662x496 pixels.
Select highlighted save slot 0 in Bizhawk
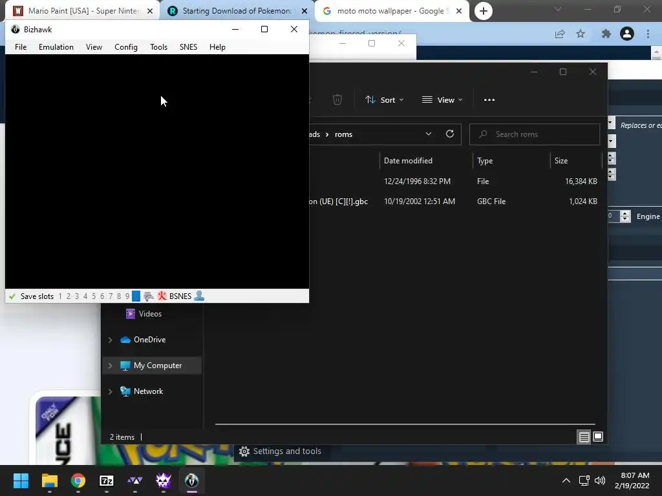pyautogui.click(x=136, y=296)
